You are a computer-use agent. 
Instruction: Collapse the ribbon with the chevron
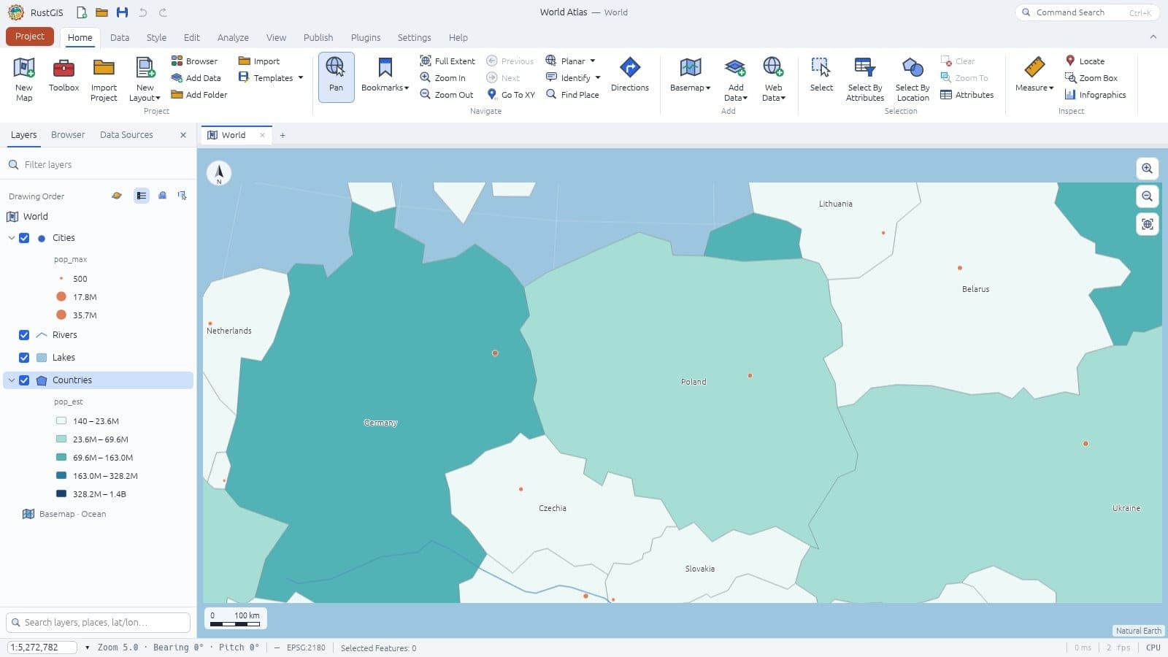(1153, 36)
